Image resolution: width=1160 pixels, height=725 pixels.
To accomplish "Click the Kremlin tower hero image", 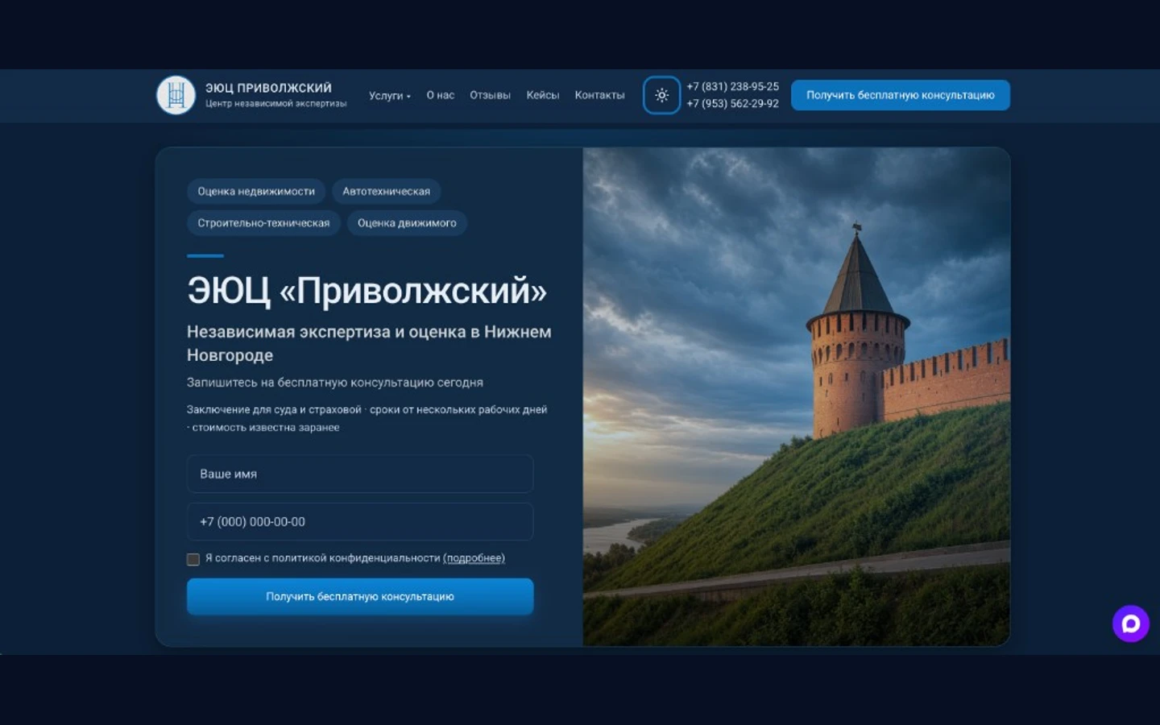I will [796, 396].
